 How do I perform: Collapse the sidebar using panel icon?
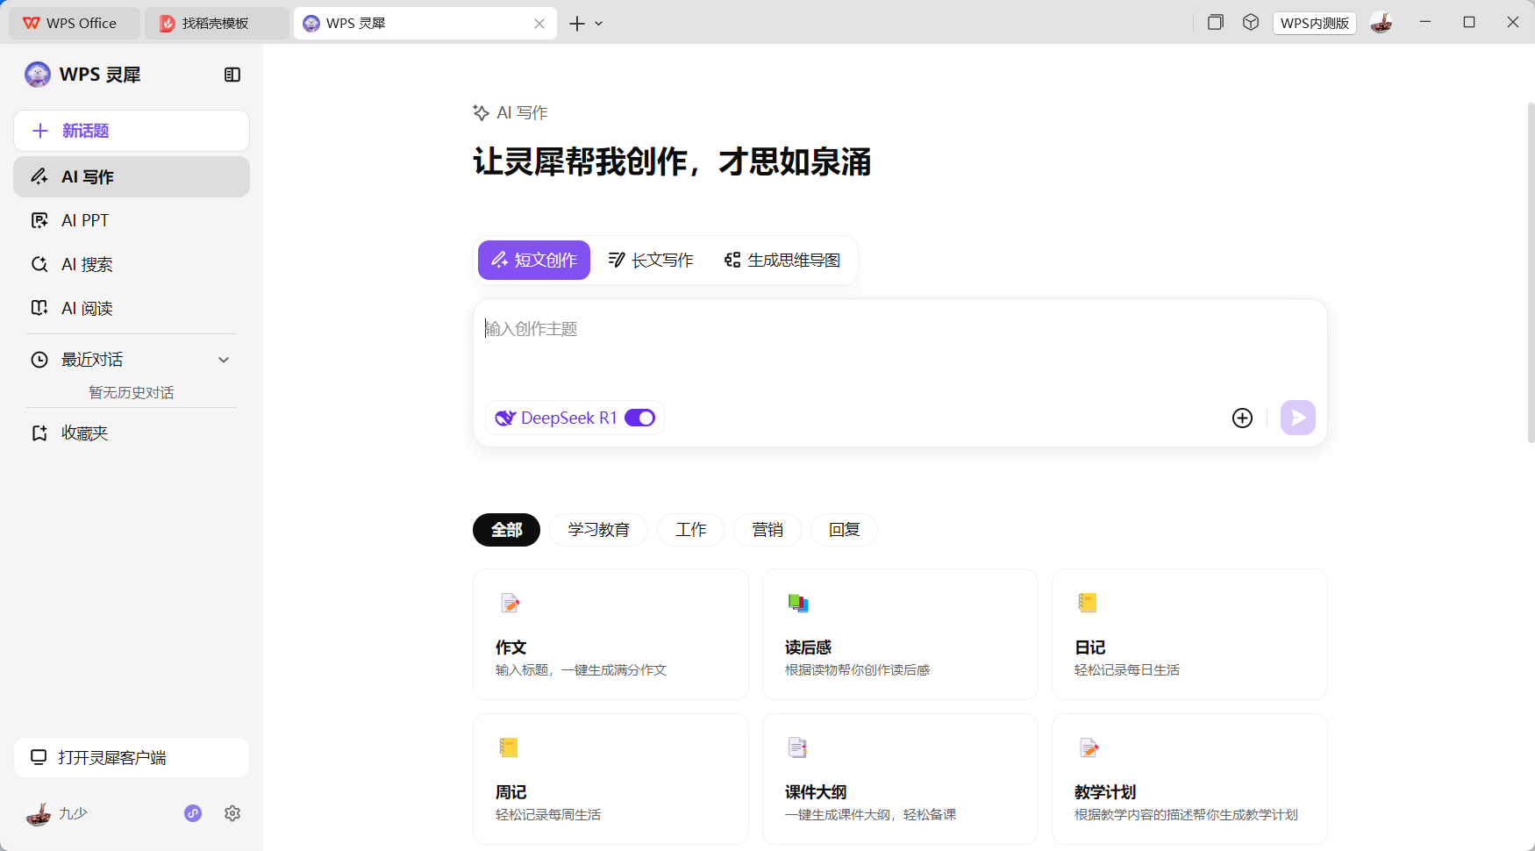[232, 75]
